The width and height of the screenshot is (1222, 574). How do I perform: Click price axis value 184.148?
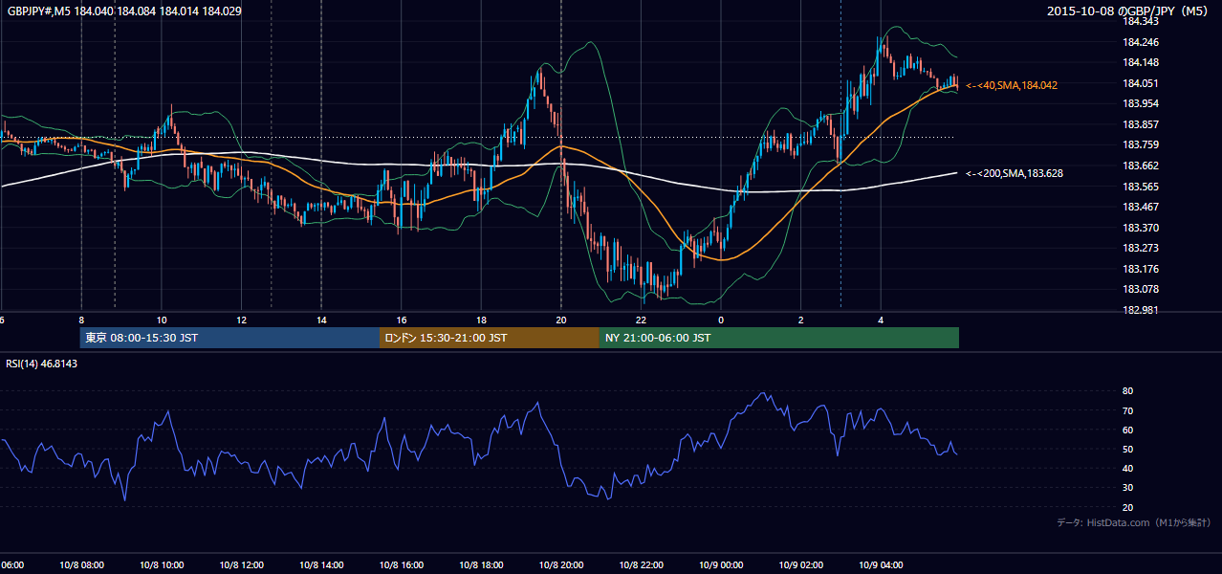[1140, 63]
